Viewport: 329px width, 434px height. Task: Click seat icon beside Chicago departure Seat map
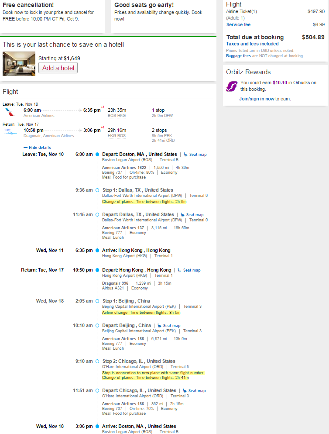tap(185, 391)
